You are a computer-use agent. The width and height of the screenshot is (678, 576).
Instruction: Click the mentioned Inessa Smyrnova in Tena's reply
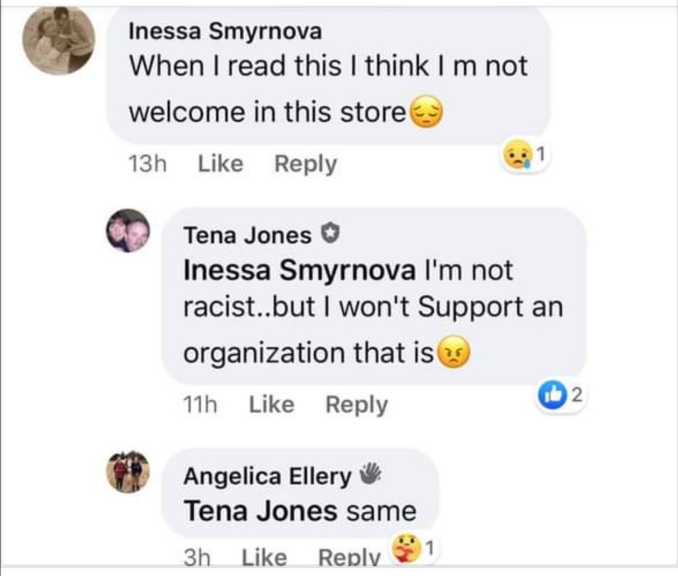(299, 270)
